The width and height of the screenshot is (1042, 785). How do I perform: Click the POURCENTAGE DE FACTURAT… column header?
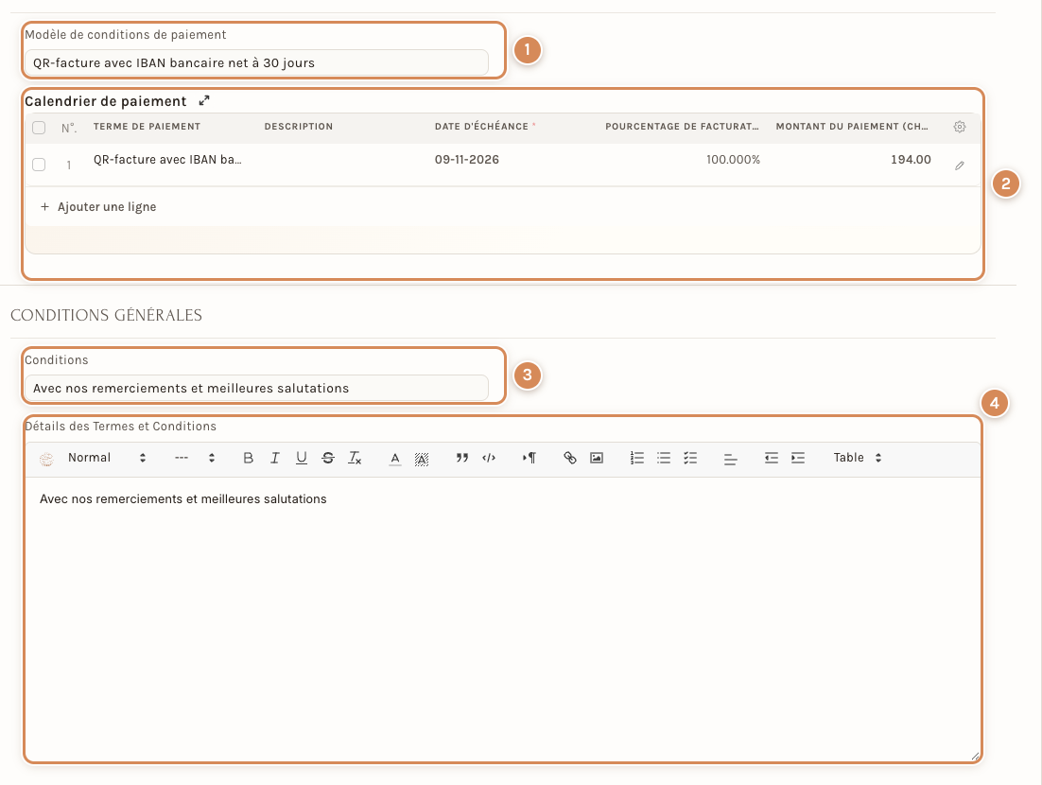(x=682, y=127)
